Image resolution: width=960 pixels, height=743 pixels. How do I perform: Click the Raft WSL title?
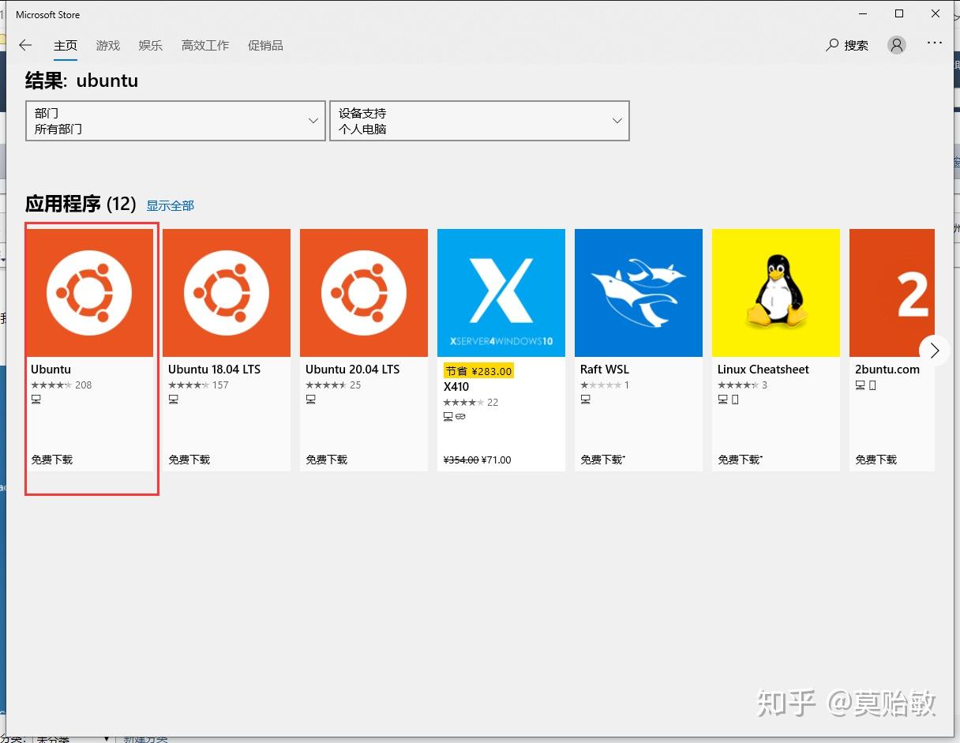point(605,370)
